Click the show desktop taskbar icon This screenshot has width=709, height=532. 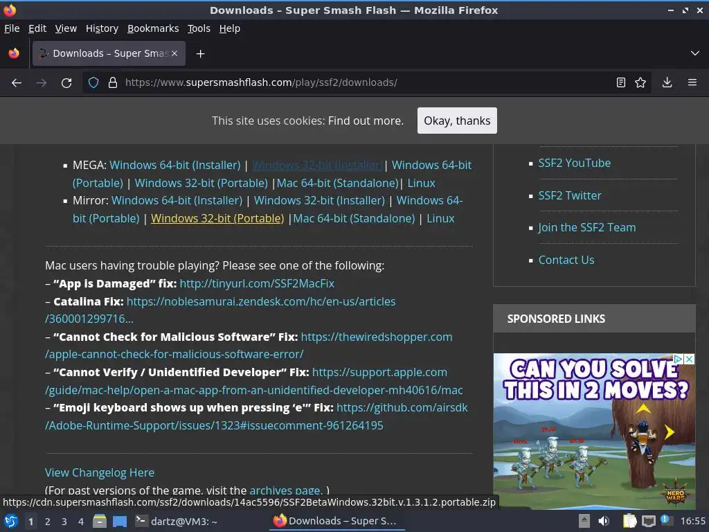tap(119, 521)
